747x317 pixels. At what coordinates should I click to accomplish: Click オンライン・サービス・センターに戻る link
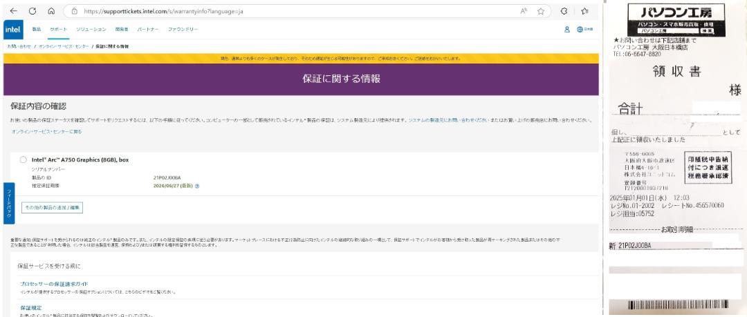[x=47, y=132]
